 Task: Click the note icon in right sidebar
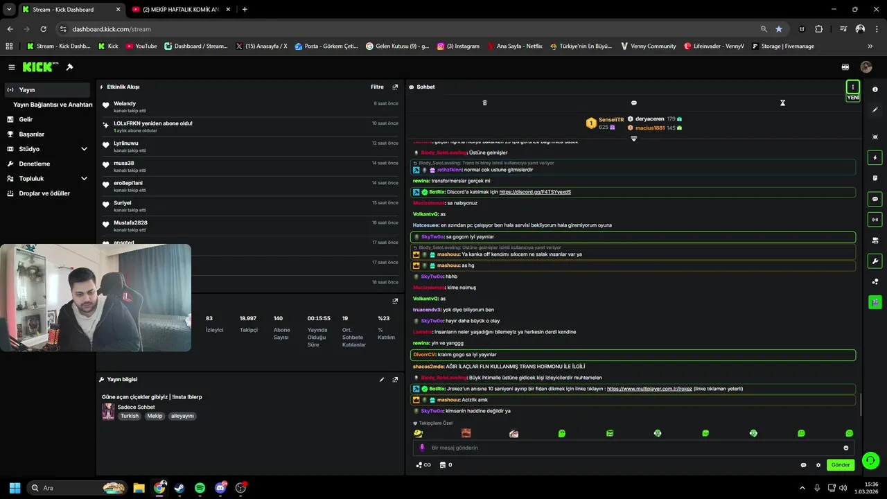click(875, 178)
